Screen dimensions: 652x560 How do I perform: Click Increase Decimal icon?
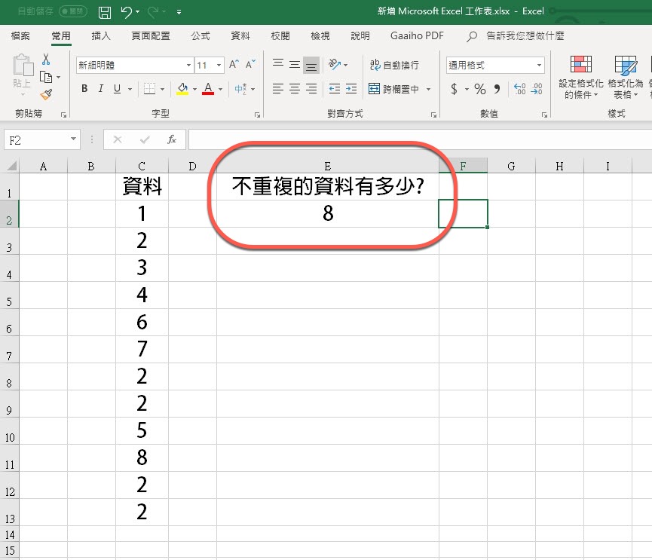tap(520, 88)
